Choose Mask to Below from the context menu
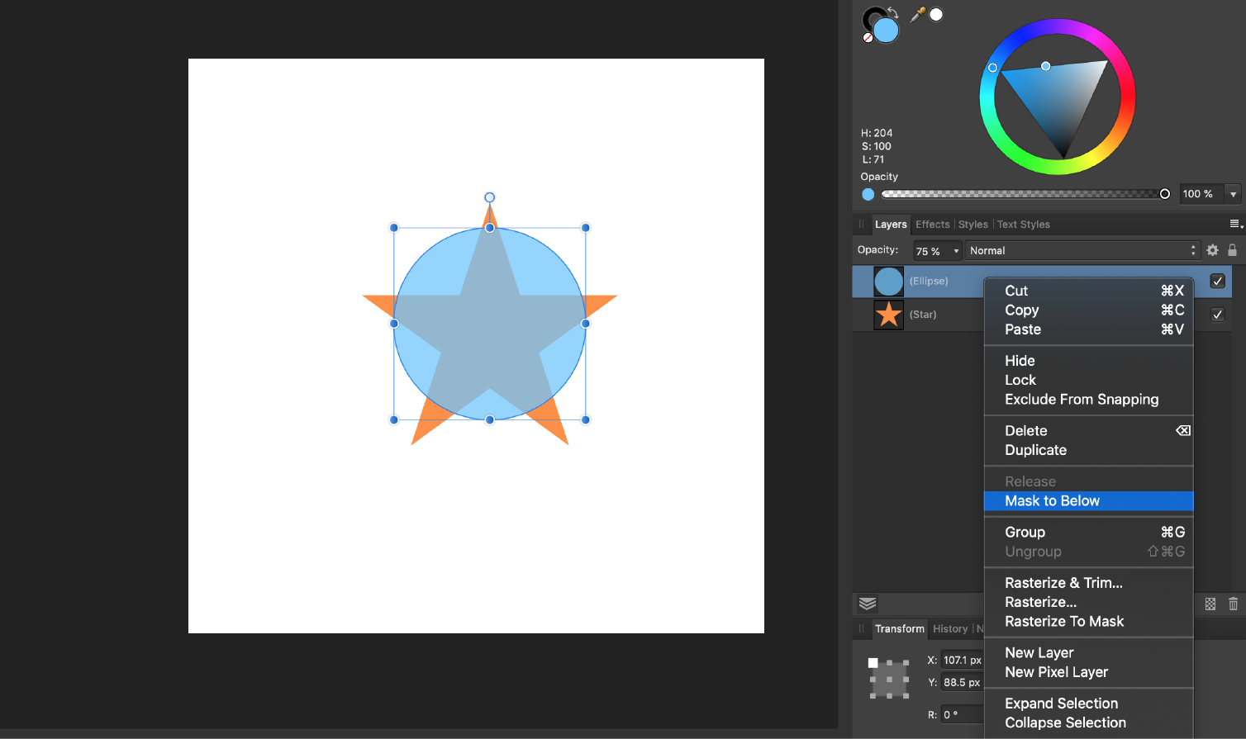 (1052, 500)
